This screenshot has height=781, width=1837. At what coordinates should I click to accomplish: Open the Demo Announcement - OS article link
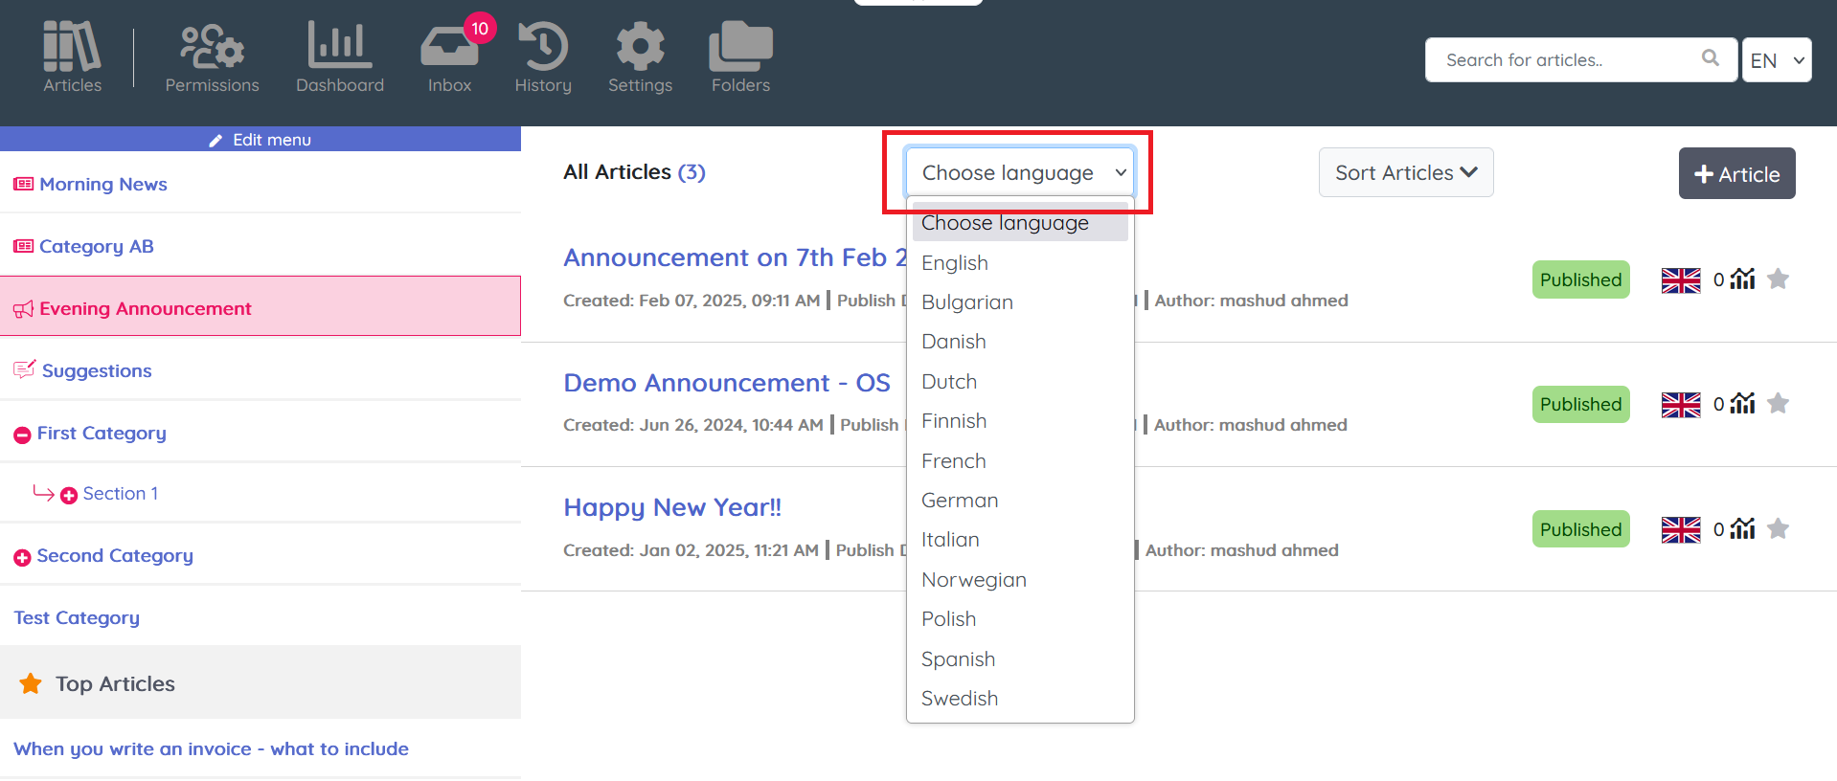pyautogui.click(x=726, y=383)
